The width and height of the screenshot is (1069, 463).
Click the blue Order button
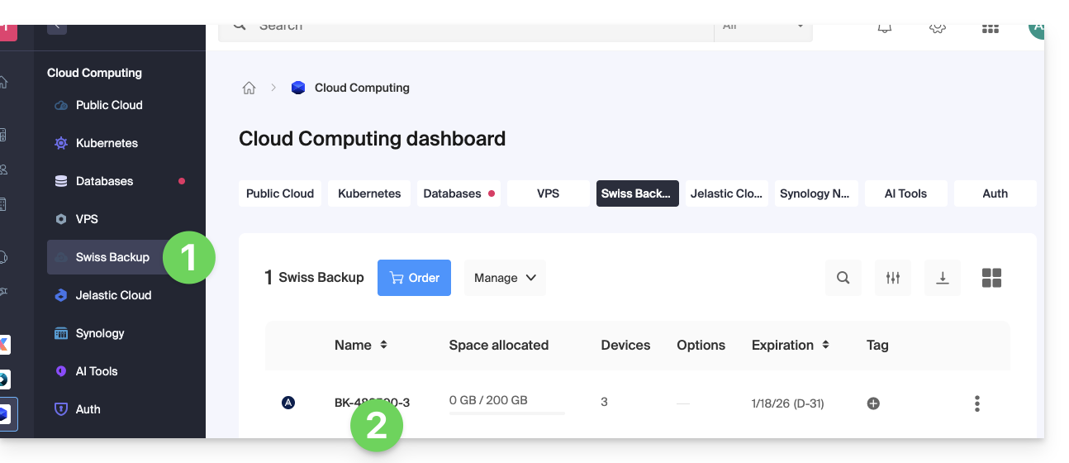pos(414,278)
